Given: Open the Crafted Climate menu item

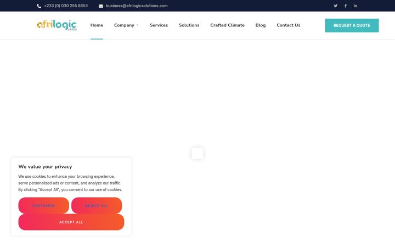Looking at the screenshot, I should [x=227, y=25].
